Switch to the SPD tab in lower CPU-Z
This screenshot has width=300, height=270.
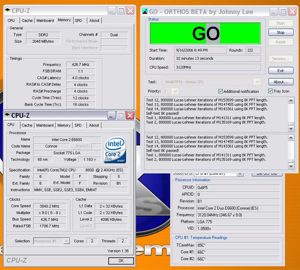78,125
